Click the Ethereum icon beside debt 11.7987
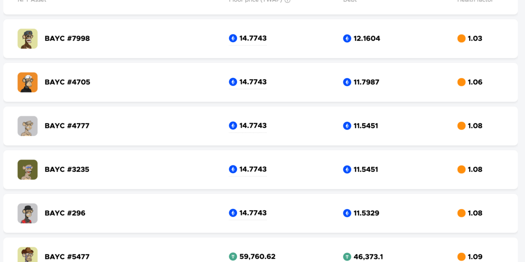This screenshot has width=525, height=262. click(347, 82)
